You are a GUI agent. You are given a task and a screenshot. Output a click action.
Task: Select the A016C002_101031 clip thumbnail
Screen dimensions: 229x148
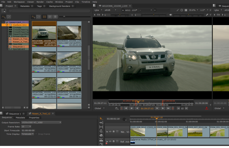[x=69, y=59]
